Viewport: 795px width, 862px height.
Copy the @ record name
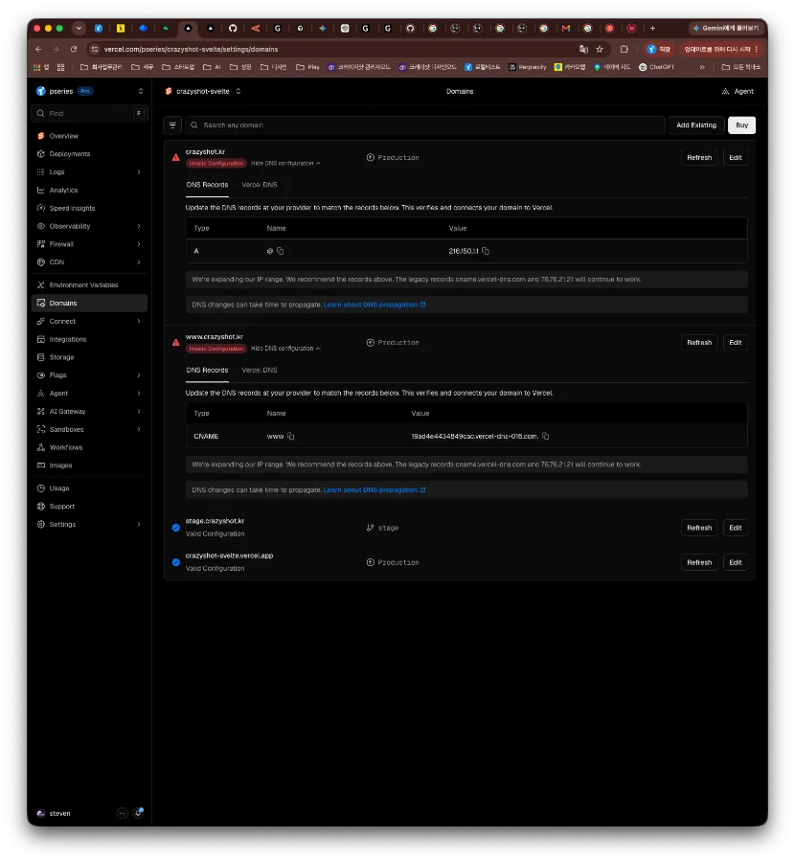(x=281, y=251)
